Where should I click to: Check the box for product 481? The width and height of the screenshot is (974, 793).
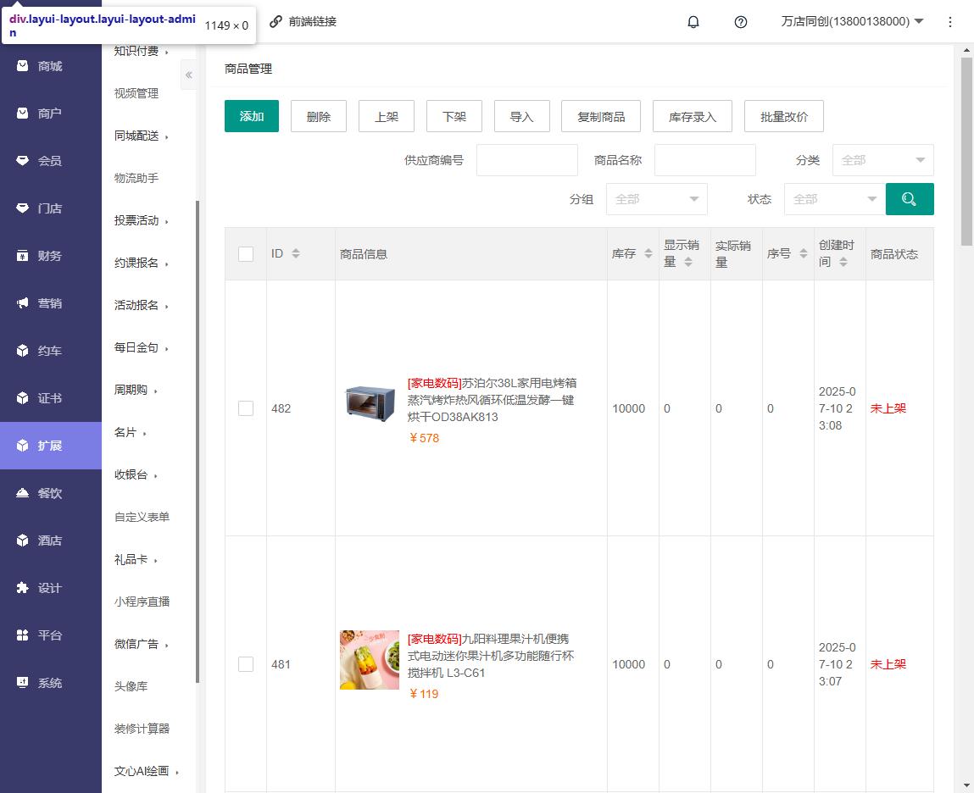click(x=246, y=664)
